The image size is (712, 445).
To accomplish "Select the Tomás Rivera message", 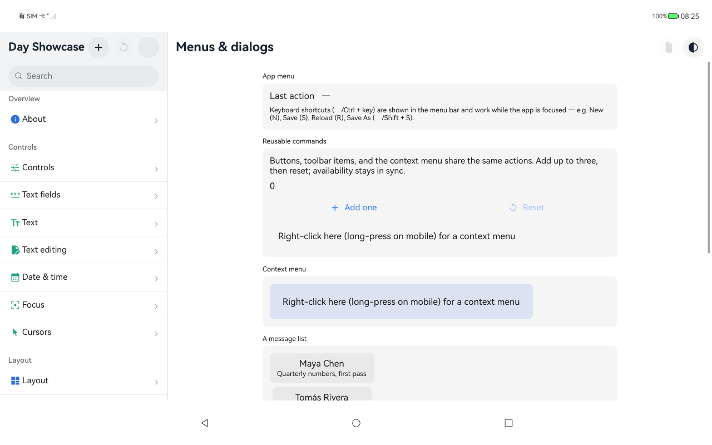I will (322, 394).
